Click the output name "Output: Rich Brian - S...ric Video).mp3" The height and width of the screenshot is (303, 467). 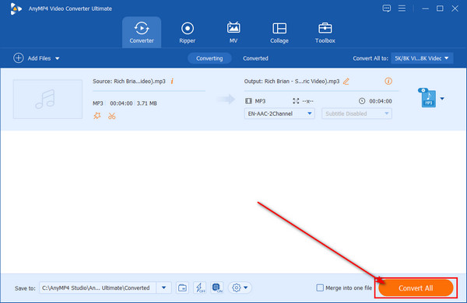(x=292, y=81)
